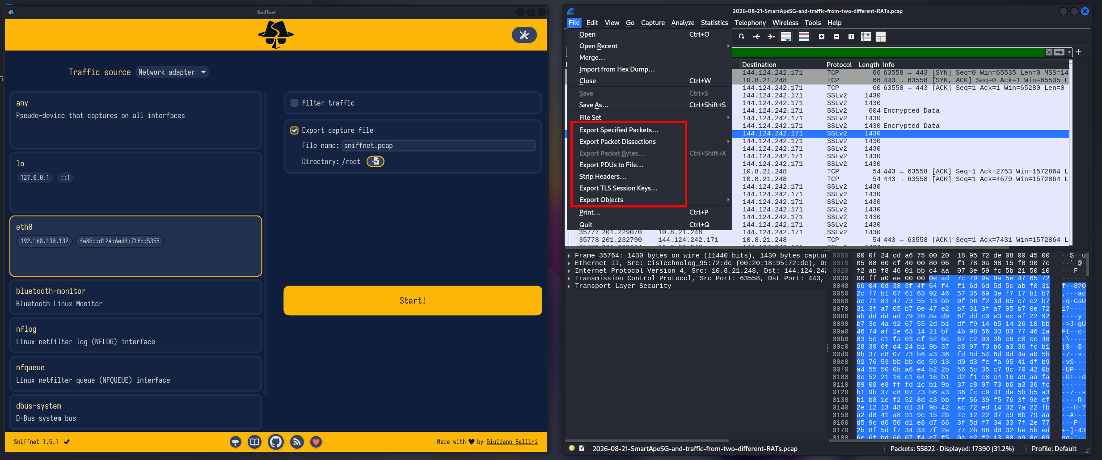Screen dimensions: 1102x460
Task: Expand Transmission Control Protocol tree row
Action: tap(569, 279)
